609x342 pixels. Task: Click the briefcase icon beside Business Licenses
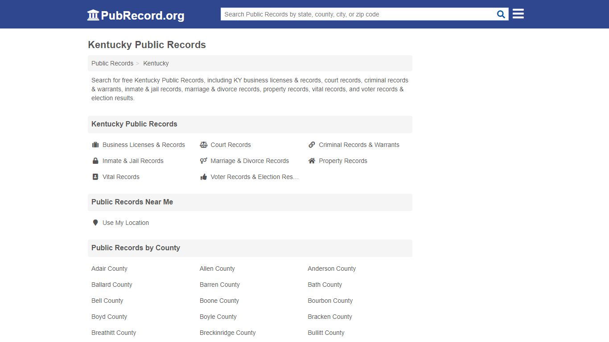tap(95, 145)
